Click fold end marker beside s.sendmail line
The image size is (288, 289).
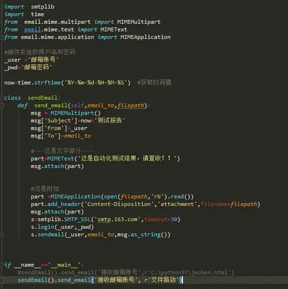coord(1,235)
